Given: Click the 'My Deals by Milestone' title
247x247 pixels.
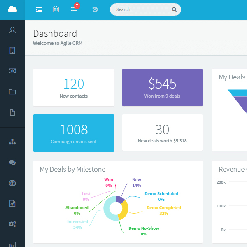Looking at the screenshot, I should tap(72, 170).
